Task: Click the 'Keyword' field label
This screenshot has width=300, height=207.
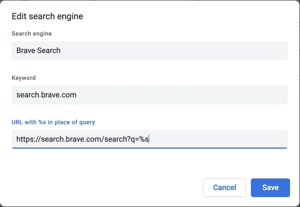Action: (24, 78)
